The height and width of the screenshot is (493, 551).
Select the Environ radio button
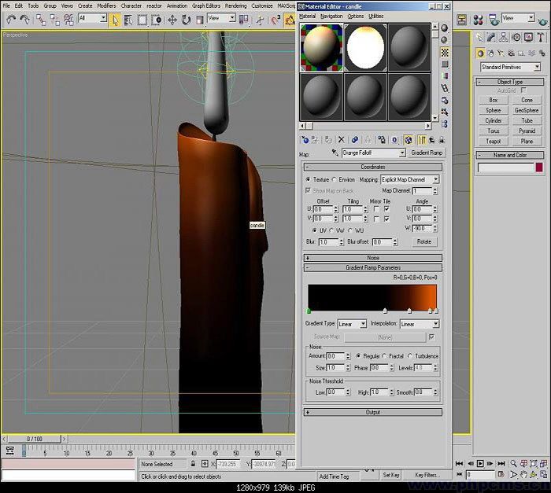click(x=335, y=179)
